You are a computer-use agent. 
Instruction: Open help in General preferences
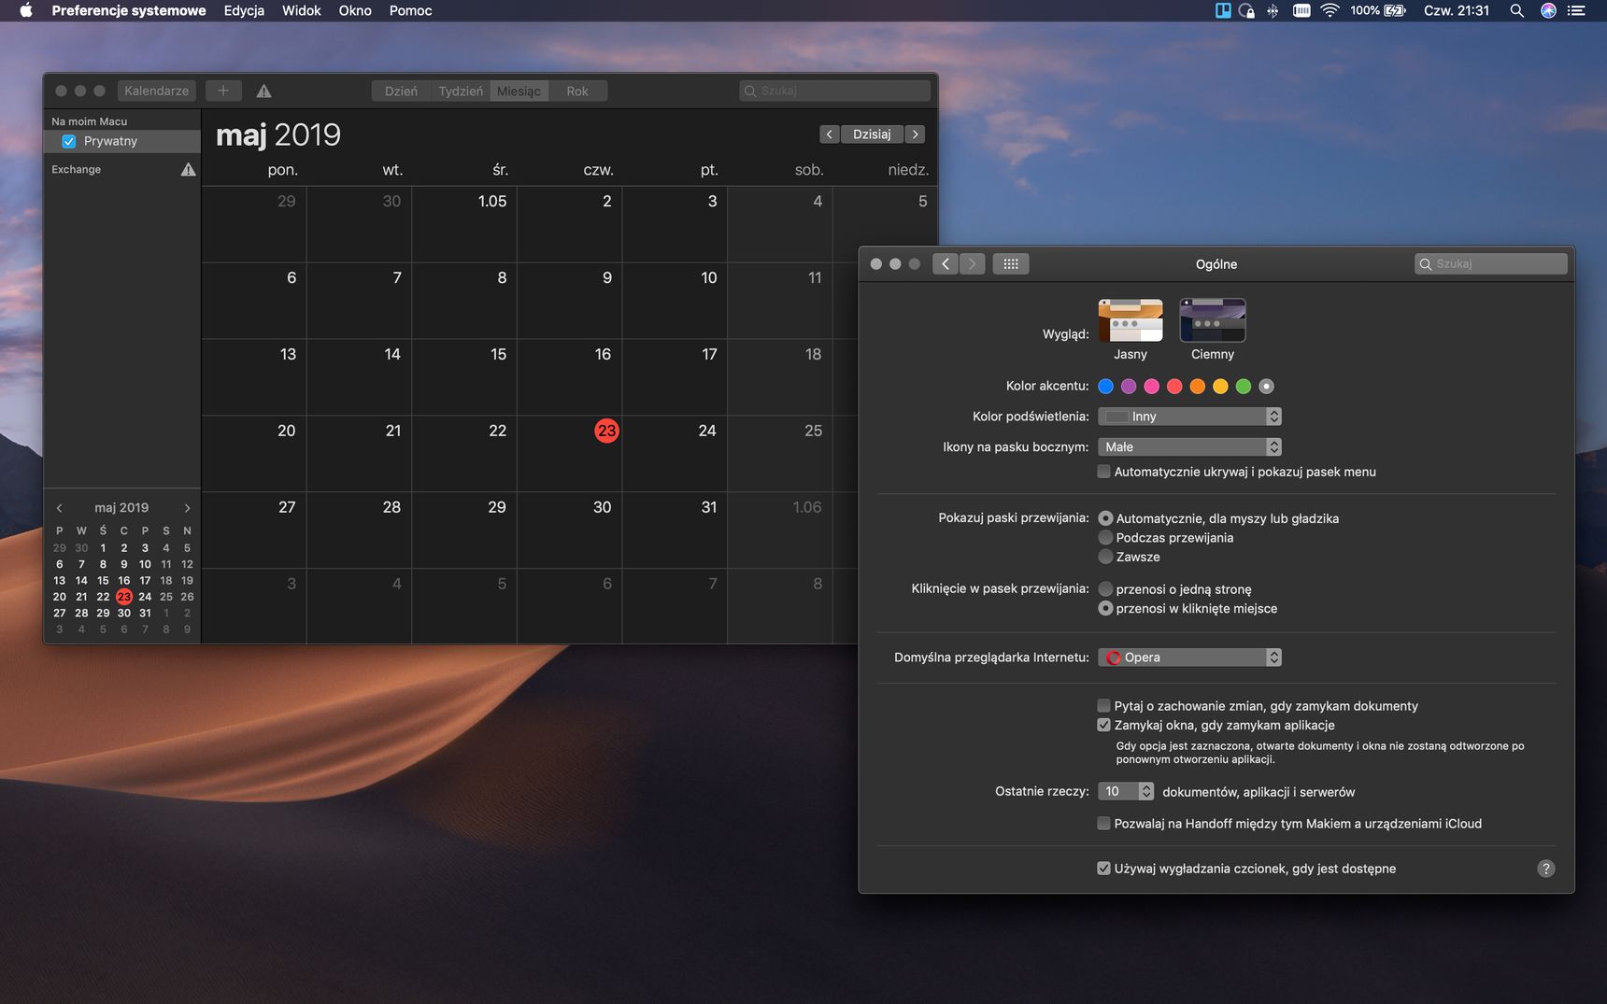[1546, 869]
